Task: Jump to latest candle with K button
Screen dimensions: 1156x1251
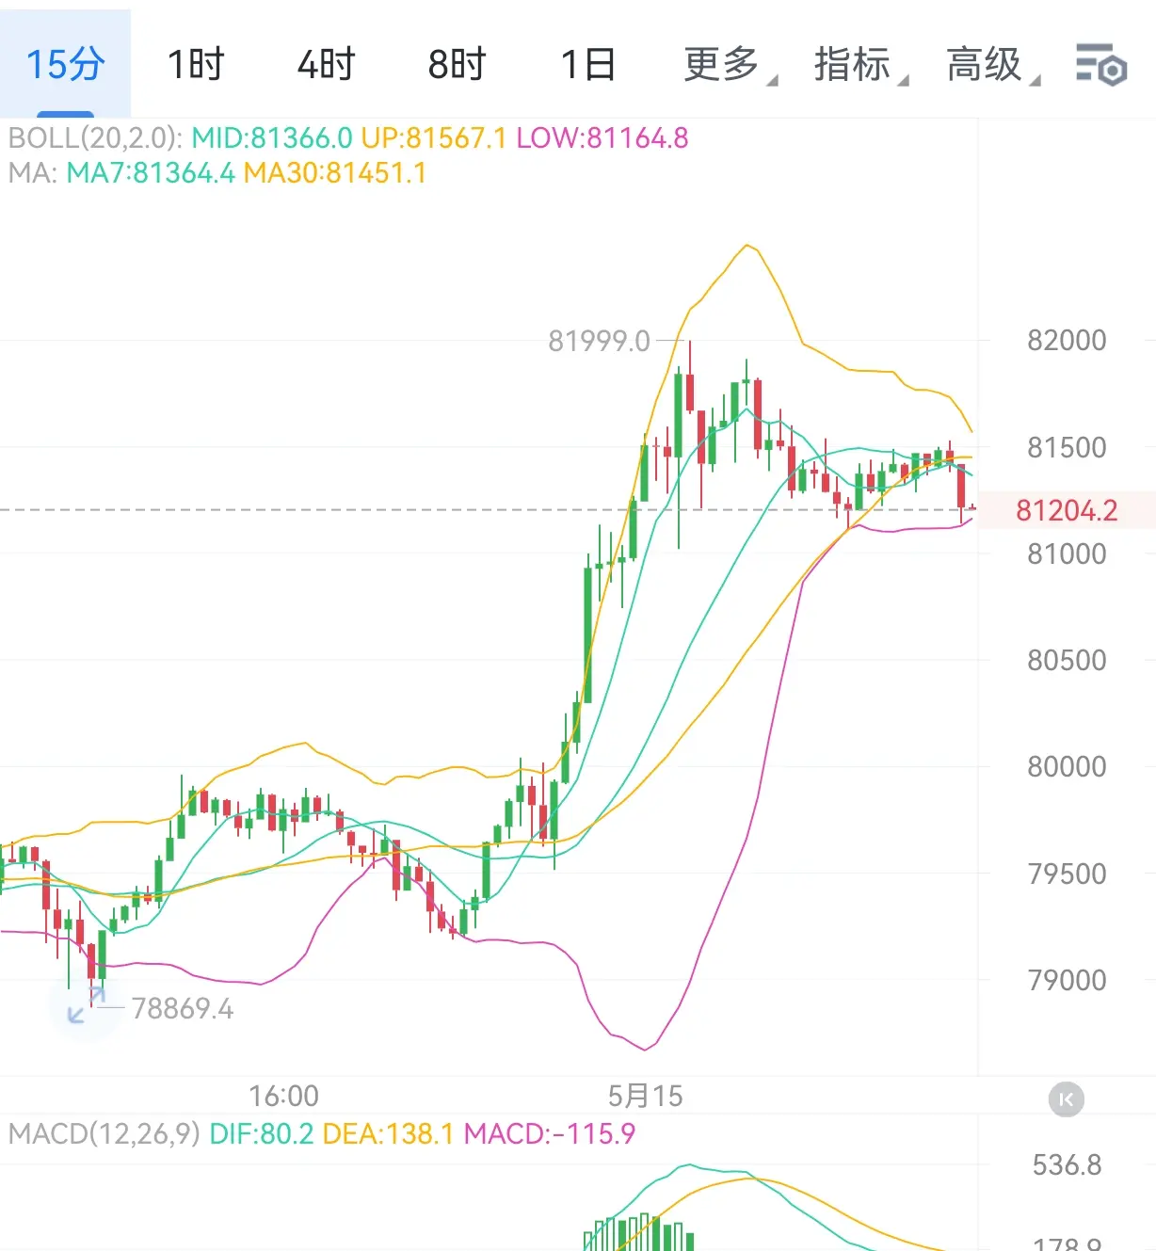Action: click(1067, 1099)
